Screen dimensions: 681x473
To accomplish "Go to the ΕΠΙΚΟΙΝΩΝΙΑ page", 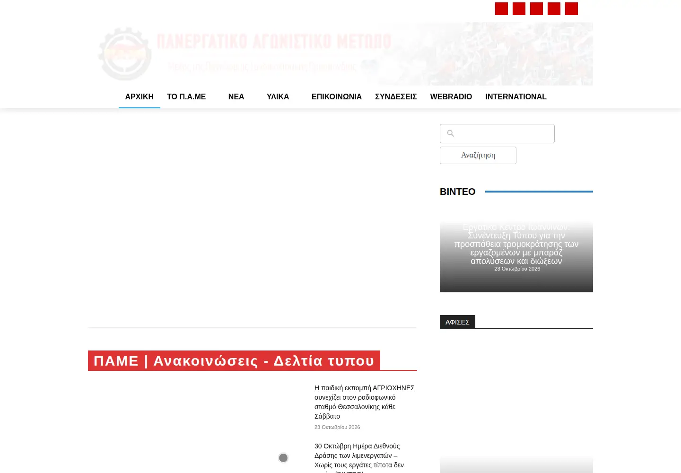I will tap(337, 96).
